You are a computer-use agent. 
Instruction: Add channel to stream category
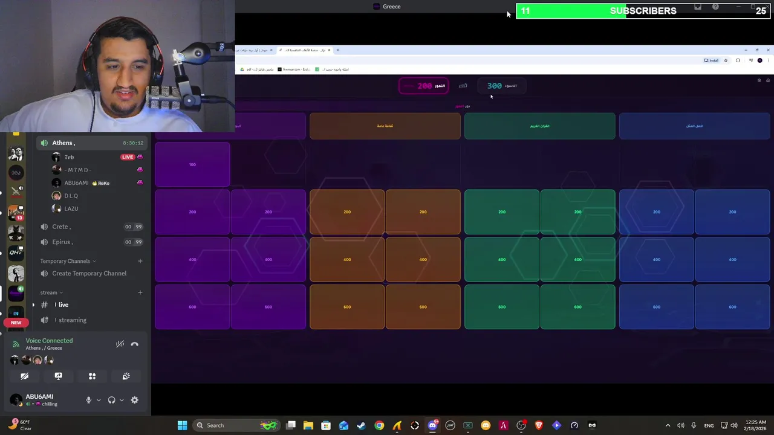(x=140, y=292)
